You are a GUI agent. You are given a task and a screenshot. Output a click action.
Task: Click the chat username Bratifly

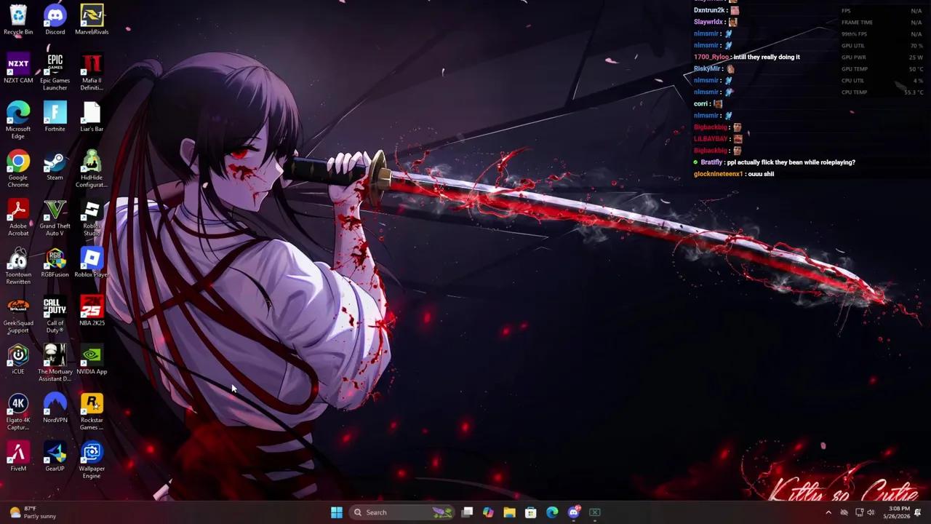click(x=711, y=162)
